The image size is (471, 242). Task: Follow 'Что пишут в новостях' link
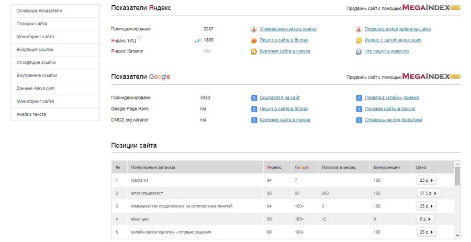pyautogui.click(x=387, y=51)
